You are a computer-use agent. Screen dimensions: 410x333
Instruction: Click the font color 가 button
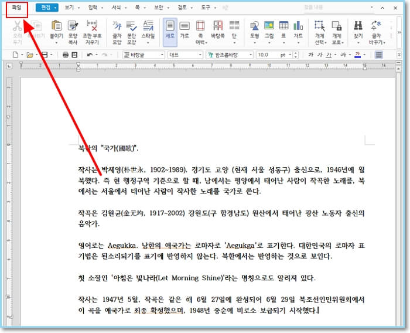pyautogui.click(x=357, y=55)
